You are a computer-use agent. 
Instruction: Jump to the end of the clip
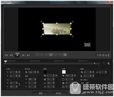coord(28,55)
